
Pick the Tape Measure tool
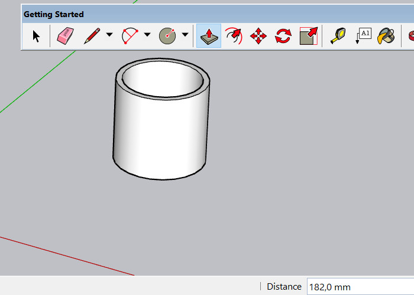[338, 36]
